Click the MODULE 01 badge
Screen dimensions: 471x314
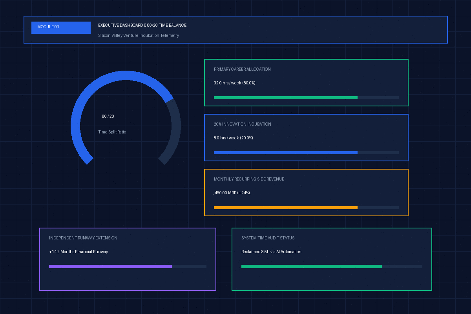pos(61,27)
